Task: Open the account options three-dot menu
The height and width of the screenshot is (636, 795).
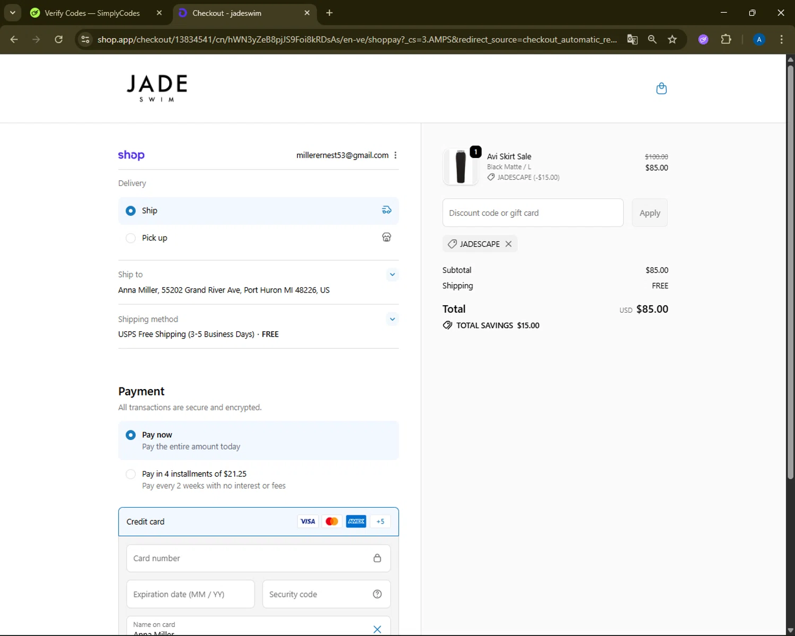Action: (395, 155)
